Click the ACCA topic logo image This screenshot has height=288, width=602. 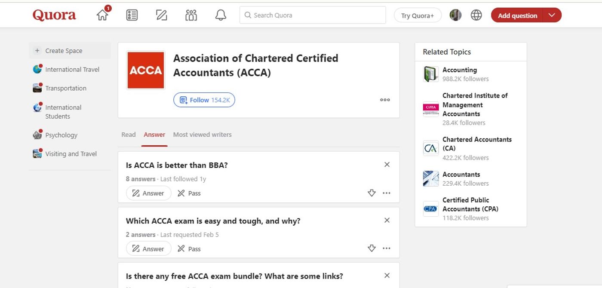(x=145, y=70)
